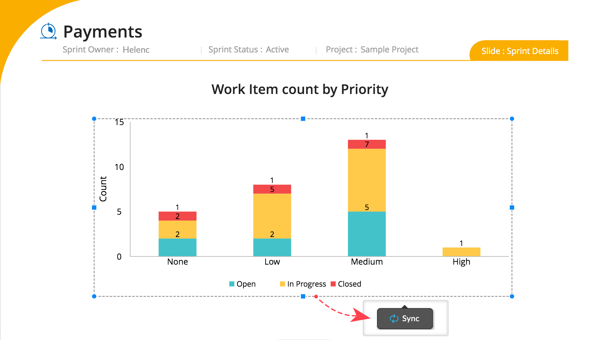Click the Payments sprint title text
The height and width of the screenshot is (340, 603).
102,32
